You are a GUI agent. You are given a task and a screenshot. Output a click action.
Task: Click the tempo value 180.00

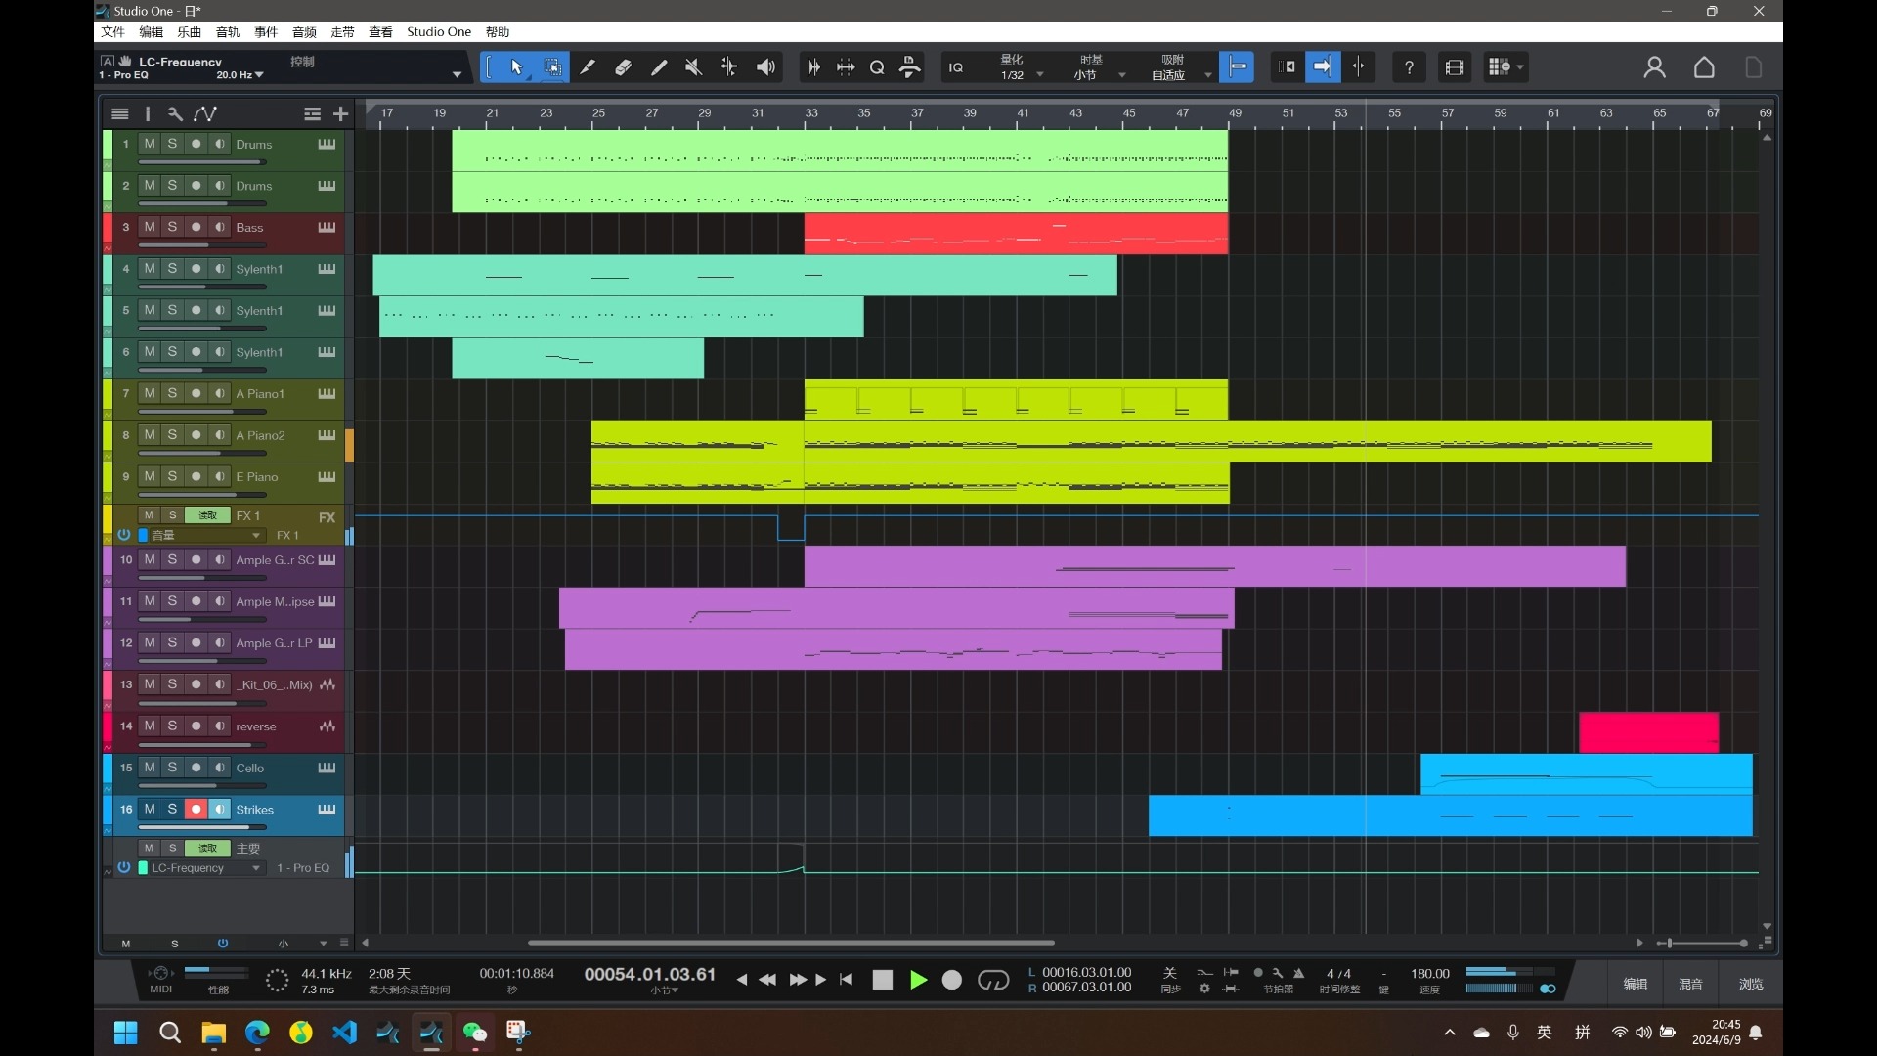tap(1429, 973)
